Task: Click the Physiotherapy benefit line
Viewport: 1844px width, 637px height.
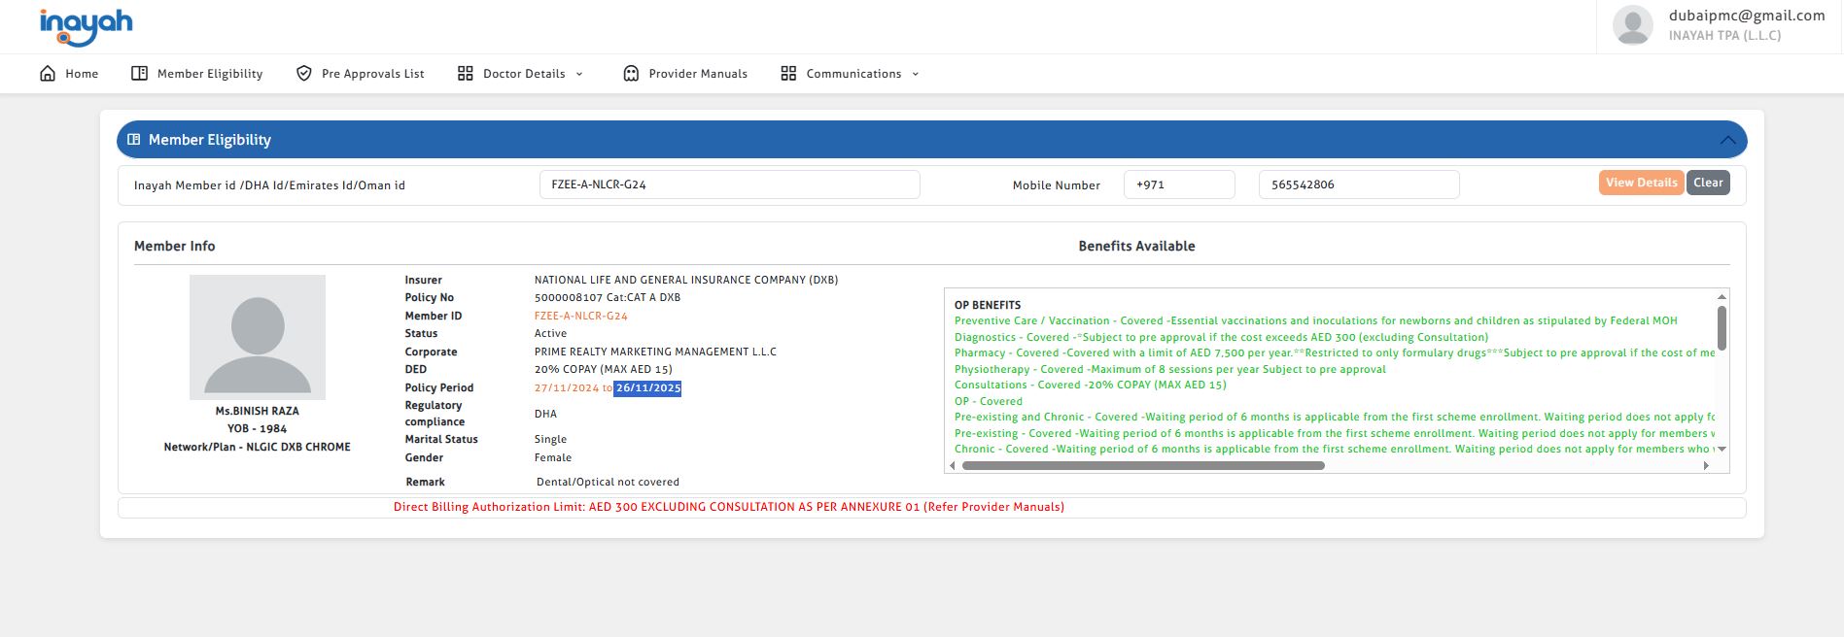Action: 1170,369
